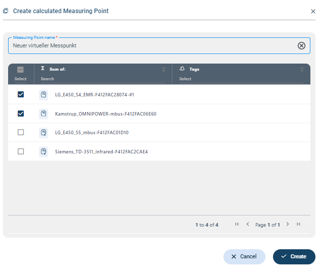
Task: Click the 'Page 1 of 1' indicator
Action: click(267, 225)
